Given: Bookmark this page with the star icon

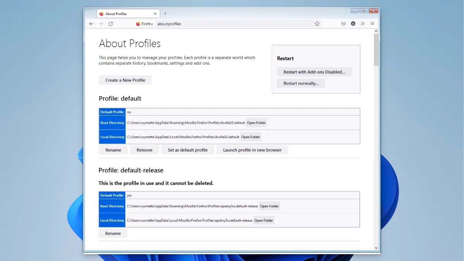Looking at the screenshot, I should pyautogui.click(x=317, y=24).
